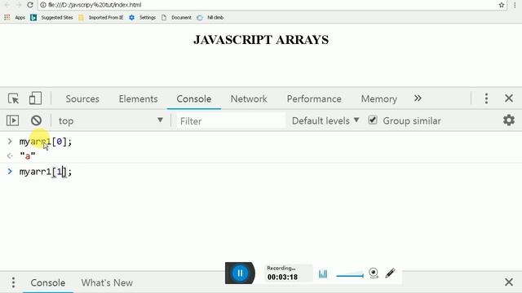
Task: Click the console Filter field
Action: pyautogui.click(x=230, y=121)
